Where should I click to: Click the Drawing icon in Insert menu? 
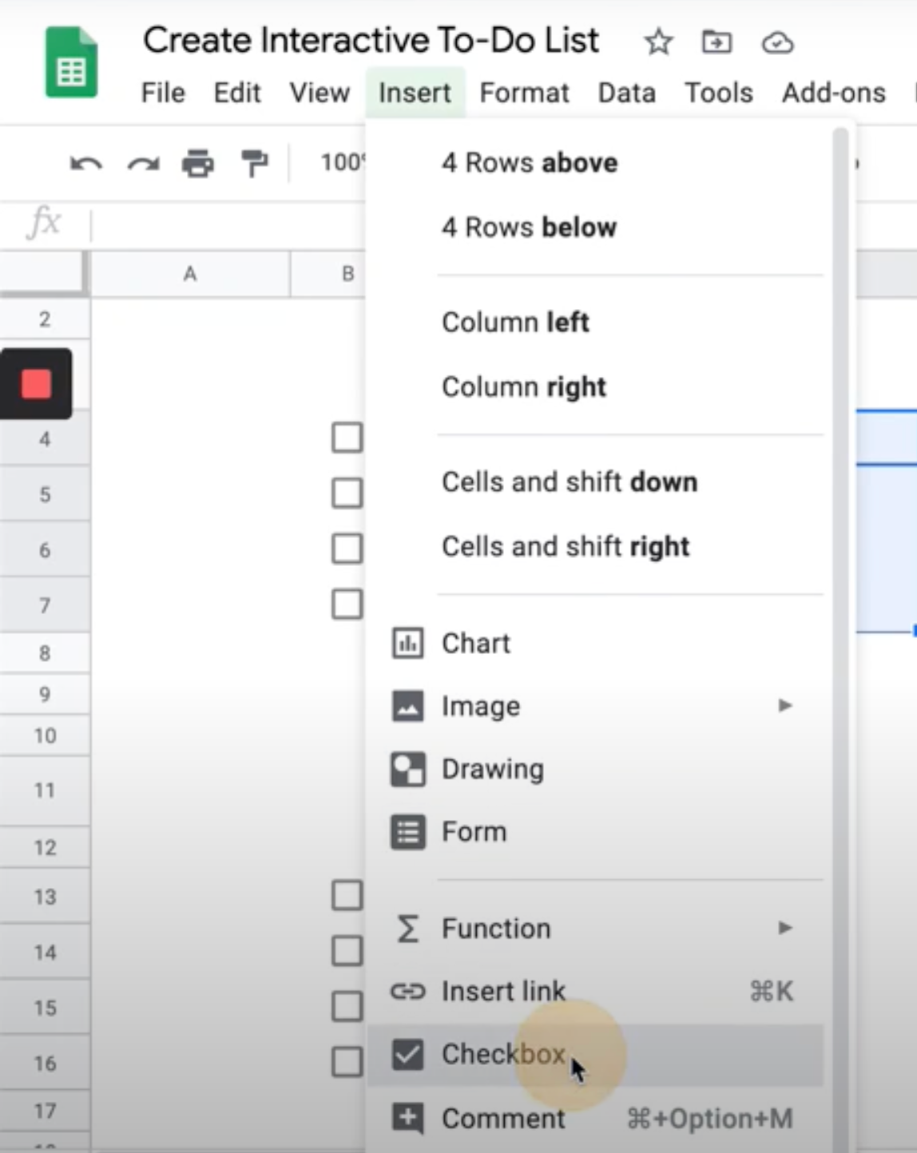[407, 769]
